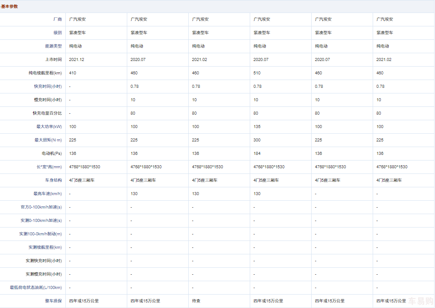Click the 快充电量百分比 row label
This screenshot has width=435, height=308.
pyautogui.click(x=47, y=113)
